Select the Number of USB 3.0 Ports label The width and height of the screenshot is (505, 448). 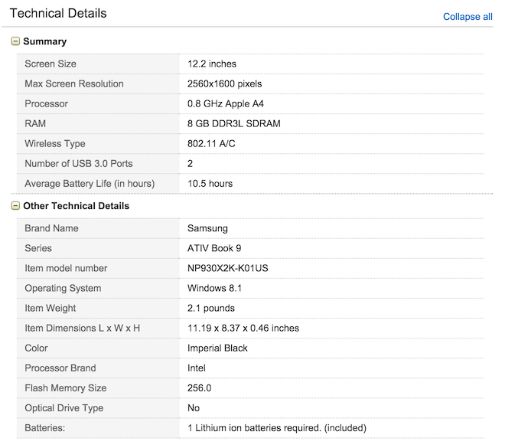pyautogui.click(x=80, y=163)
